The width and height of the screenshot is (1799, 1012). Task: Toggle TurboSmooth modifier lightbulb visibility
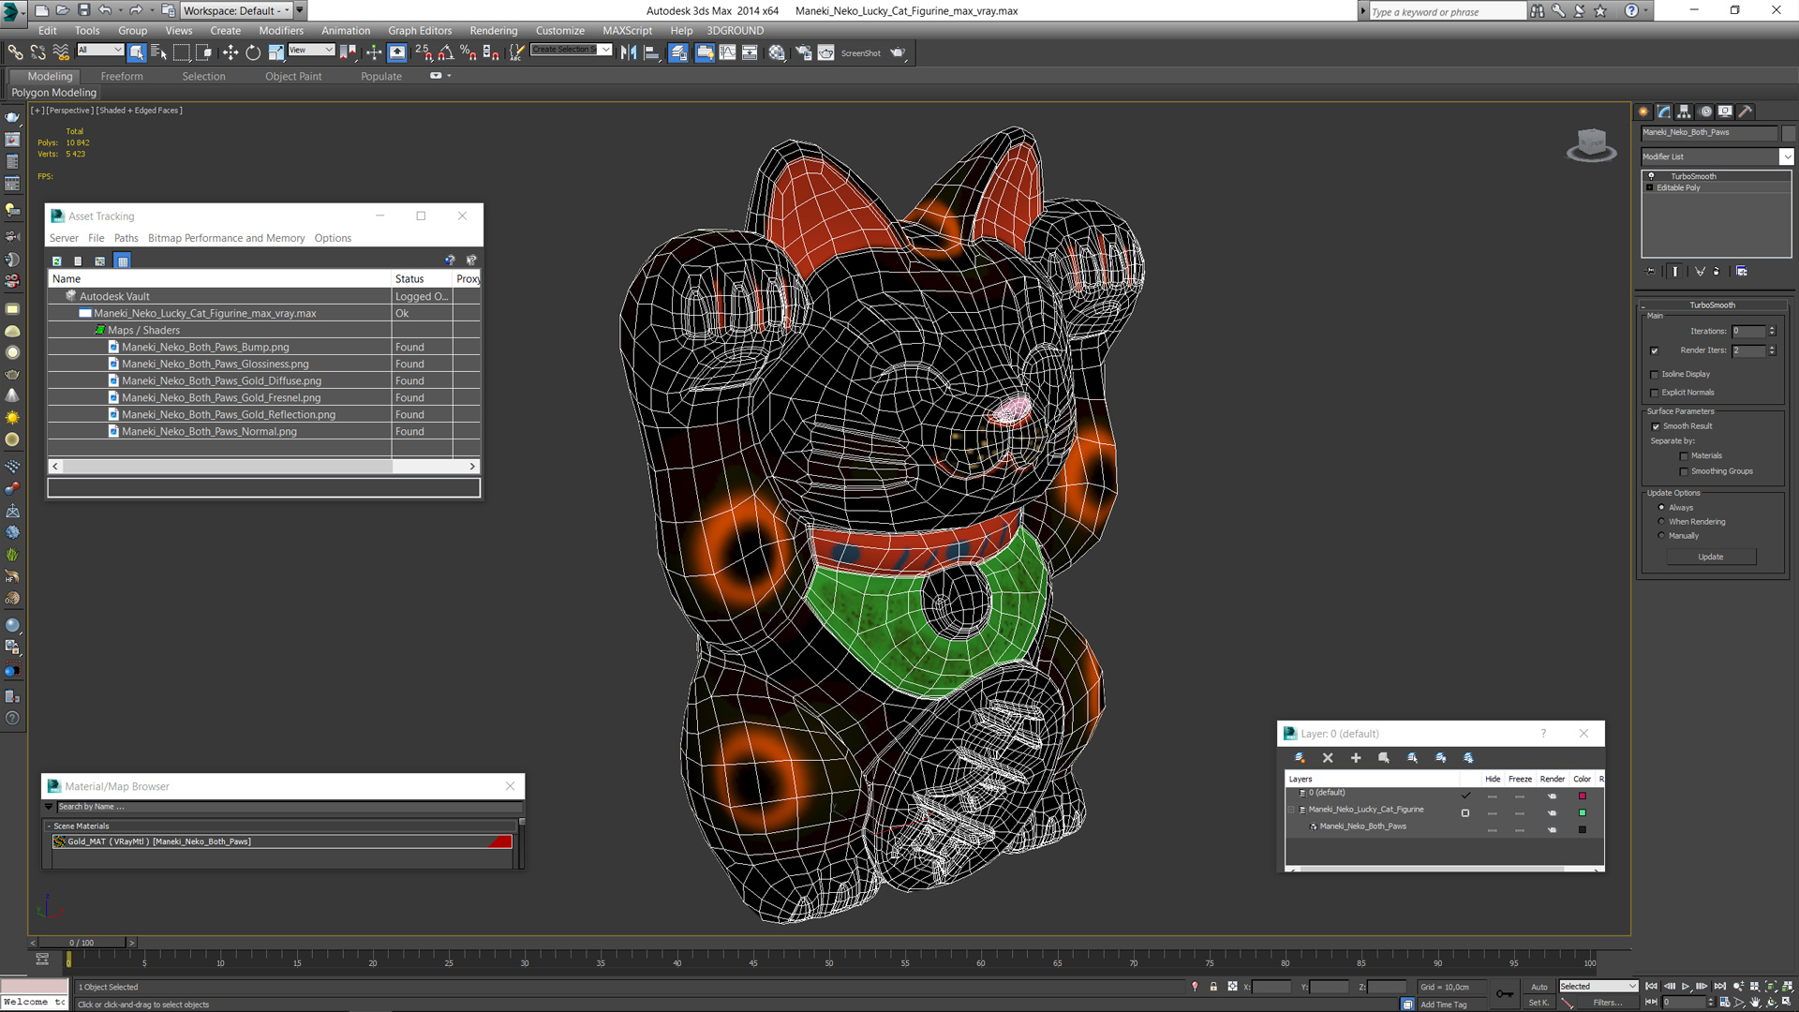click(1651, 176)
